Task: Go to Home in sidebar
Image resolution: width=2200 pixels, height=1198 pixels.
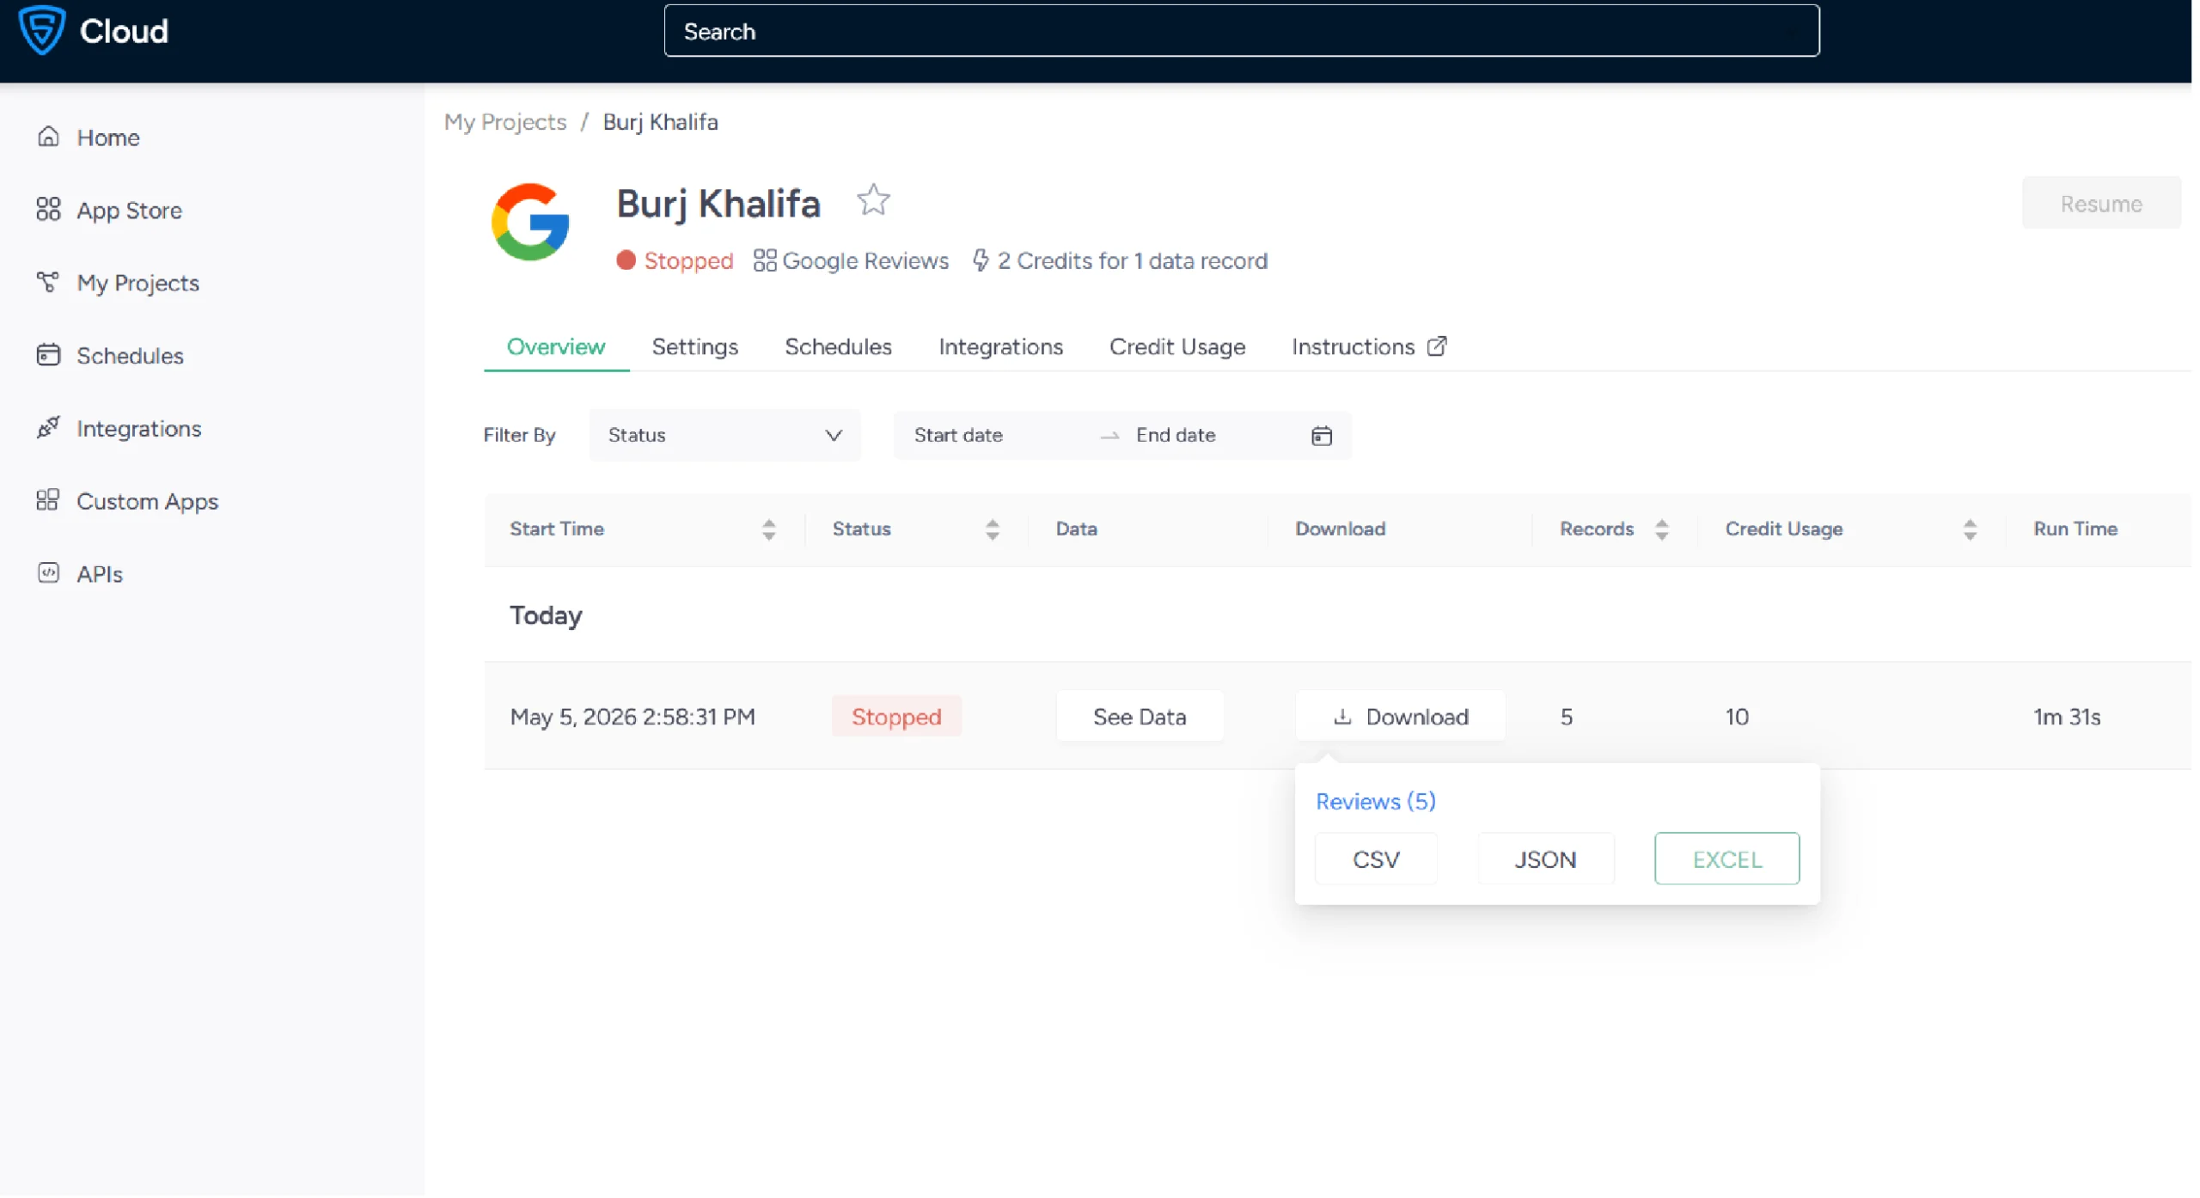Action: 107,138
